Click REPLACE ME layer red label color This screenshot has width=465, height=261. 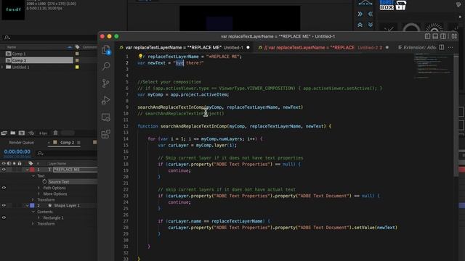pyautogui.click(x=32, y=170)
